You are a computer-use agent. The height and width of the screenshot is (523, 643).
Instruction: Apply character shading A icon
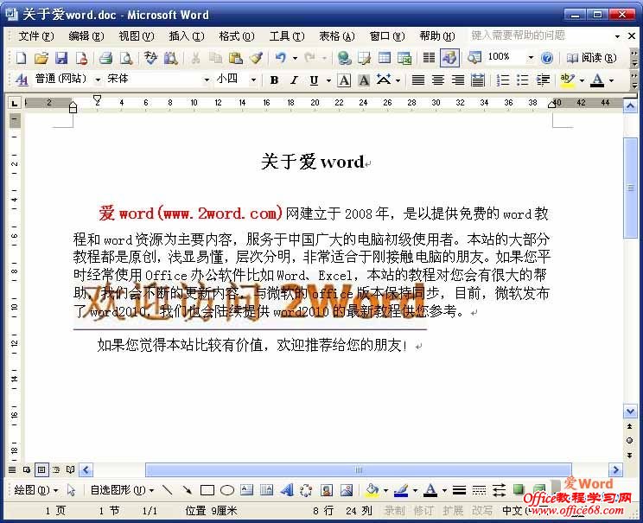[x=364, y=80]
